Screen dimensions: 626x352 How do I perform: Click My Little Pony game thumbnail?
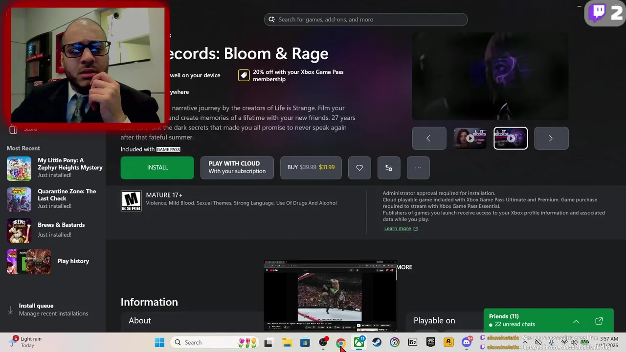(x=19, y=168)
